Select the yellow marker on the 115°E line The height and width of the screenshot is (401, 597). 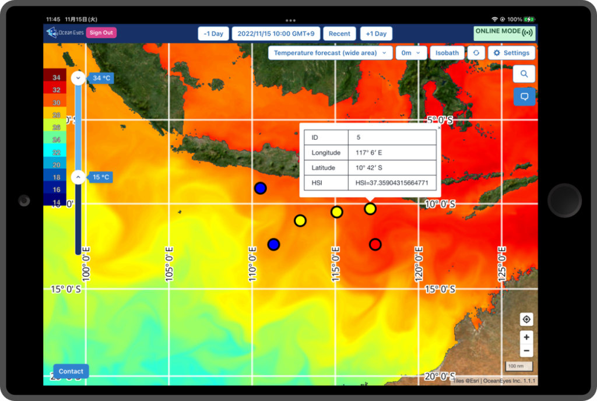[x=336, y=212]
